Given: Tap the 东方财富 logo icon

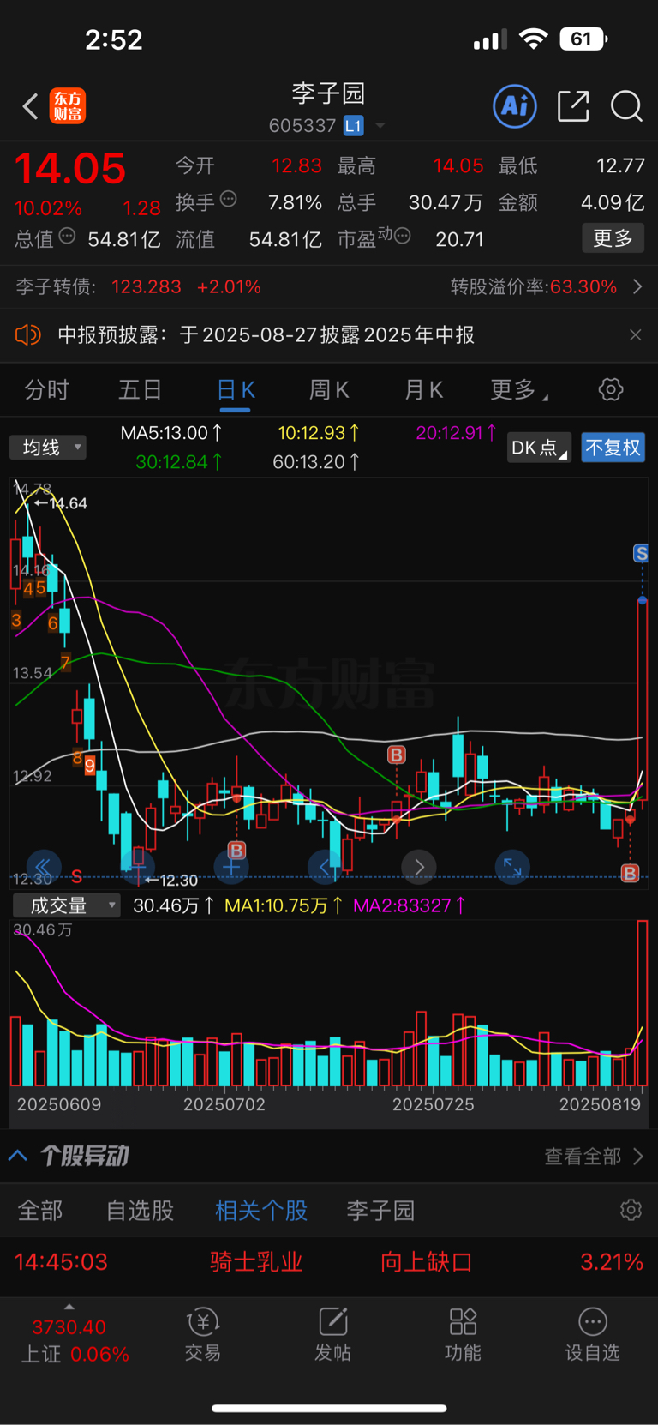Looking at the screenshot, I should (x=68, y=106).
